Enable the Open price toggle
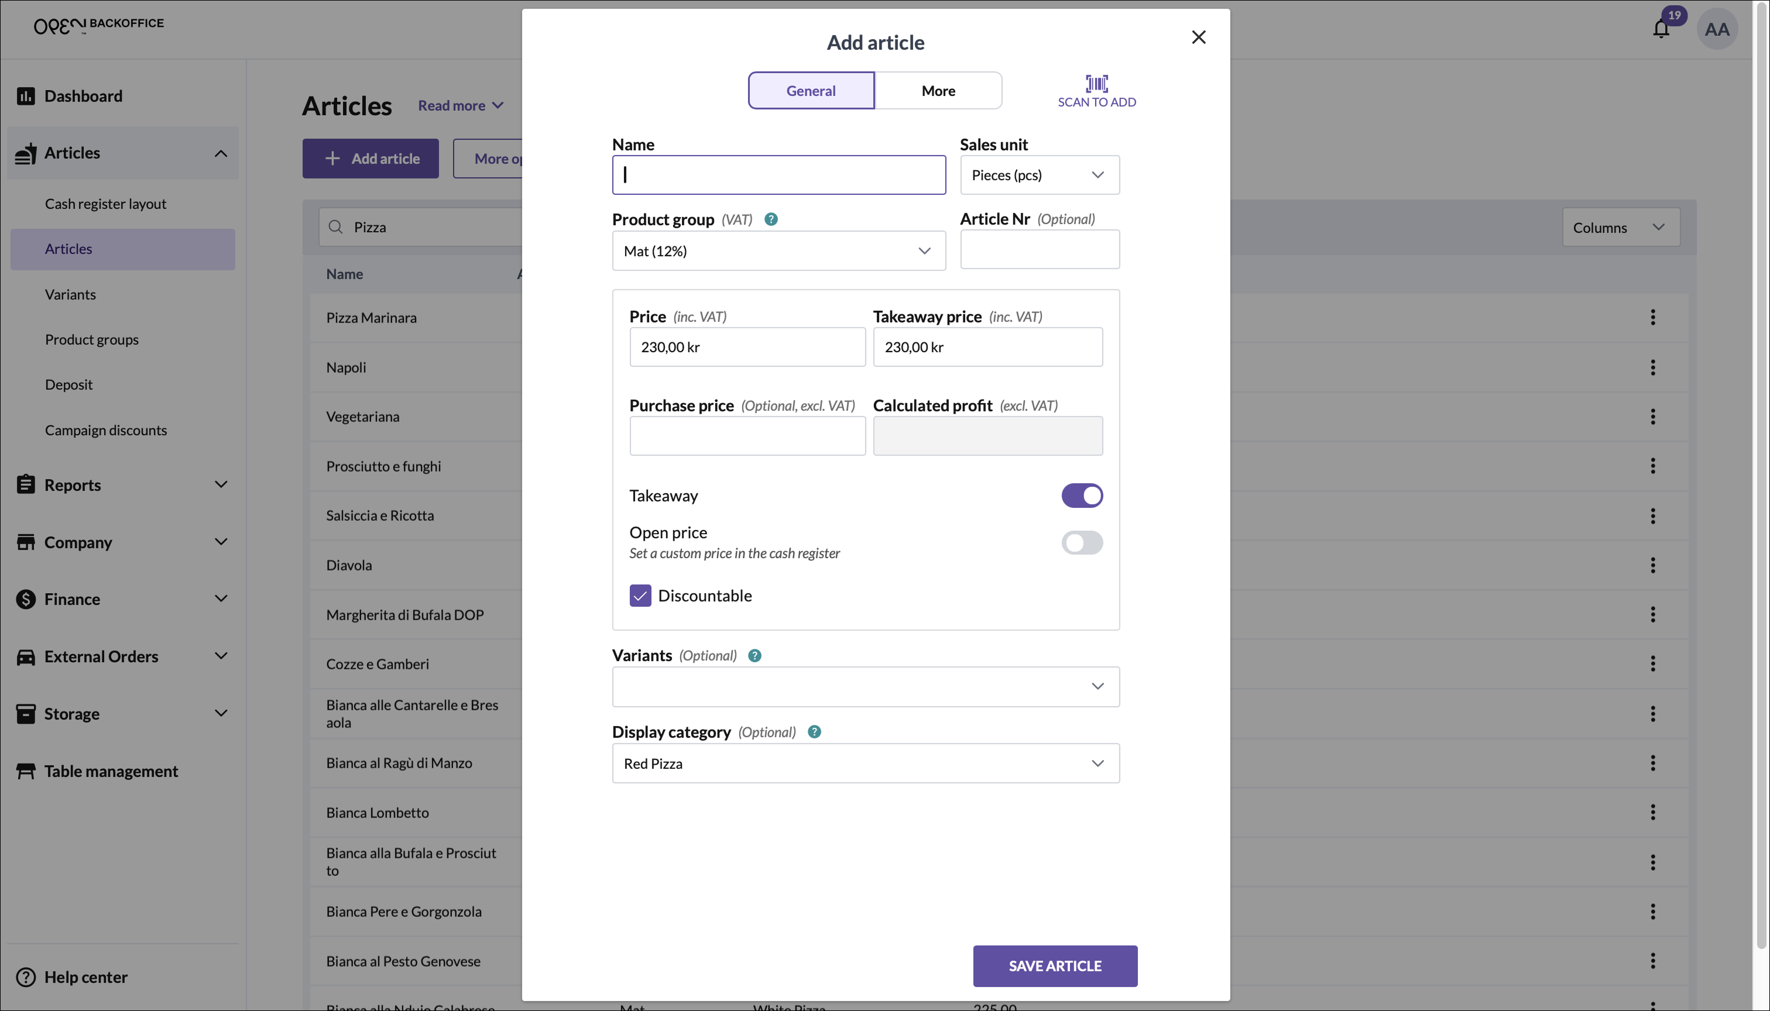 [1082, 543]
